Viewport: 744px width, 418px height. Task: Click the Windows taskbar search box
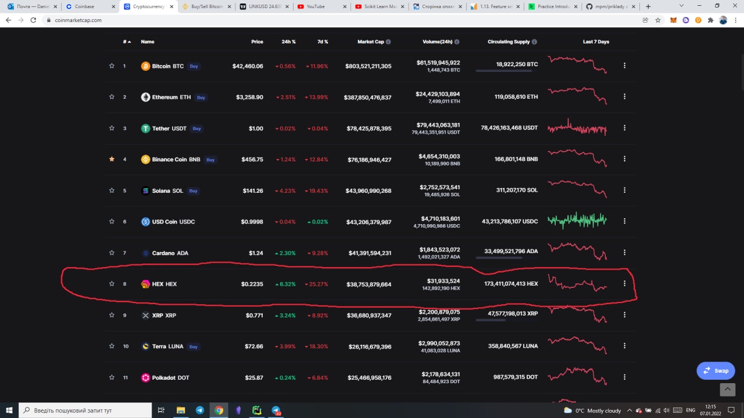click(x=85, y=410)
